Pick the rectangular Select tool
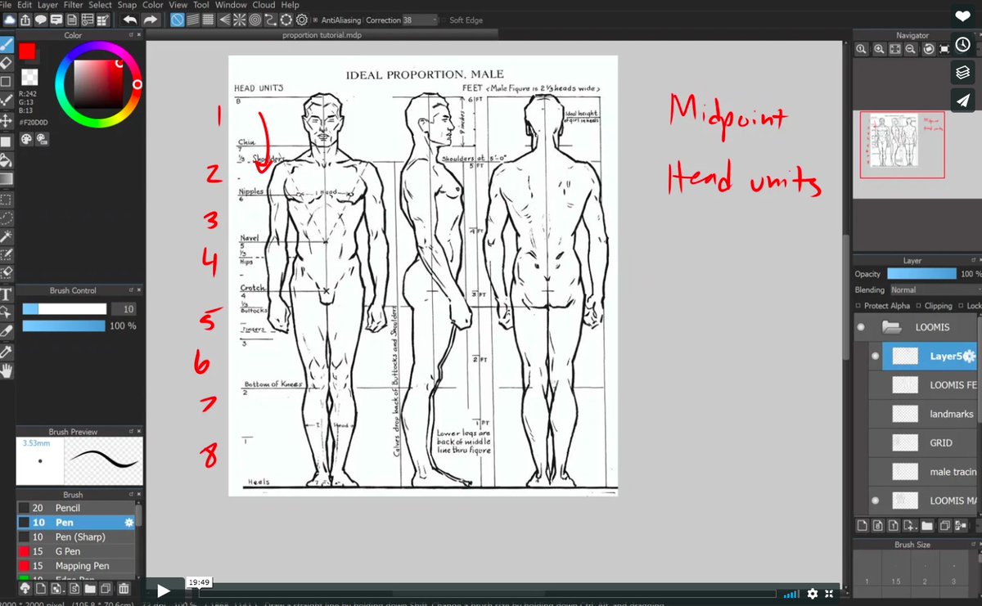Screen dimensions: 982x606 [x=6, y=199]
